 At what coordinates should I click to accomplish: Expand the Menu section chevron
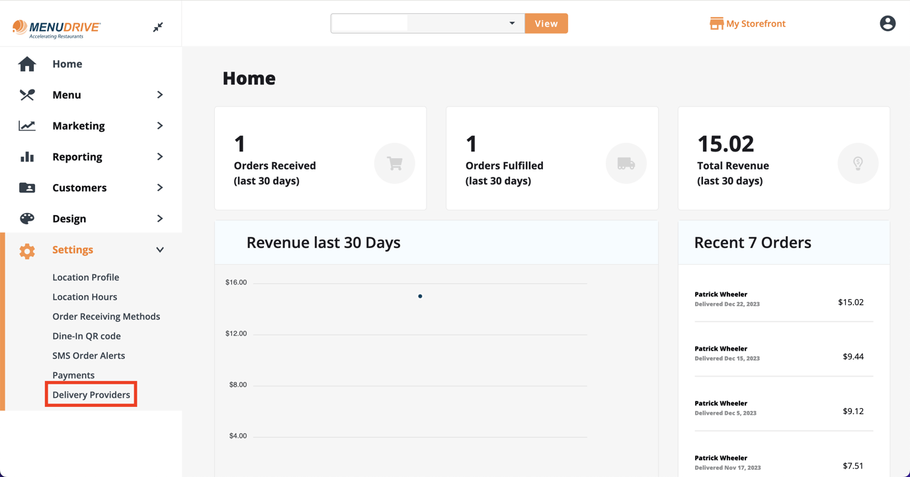coord(159,95)
